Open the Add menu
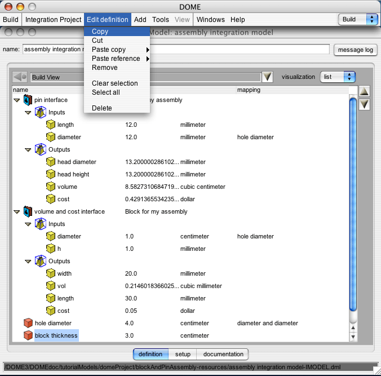This screenshot has width=381, height=376. click(140, 19)
